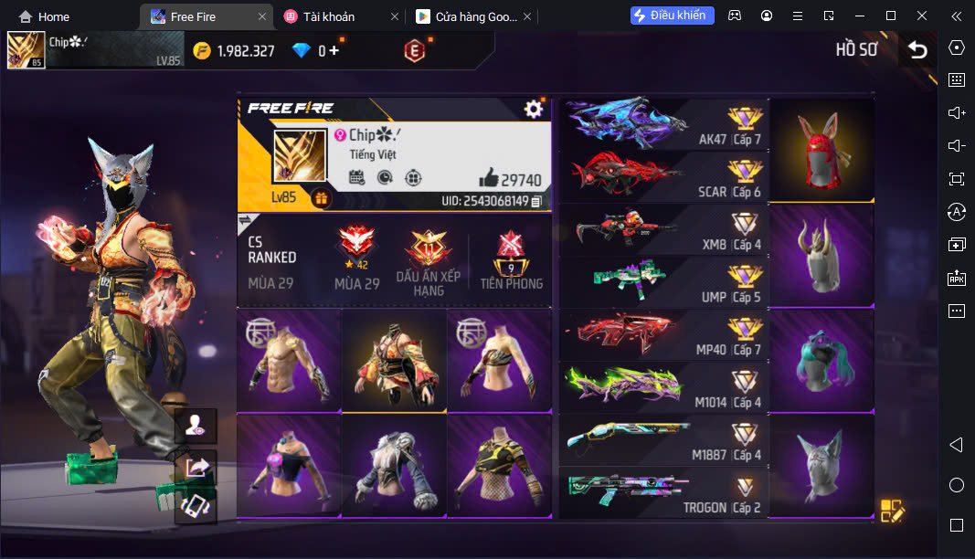Viewport: 975px width, 559px height.
Task: Click the Điều khiển button
Action: 672,16
